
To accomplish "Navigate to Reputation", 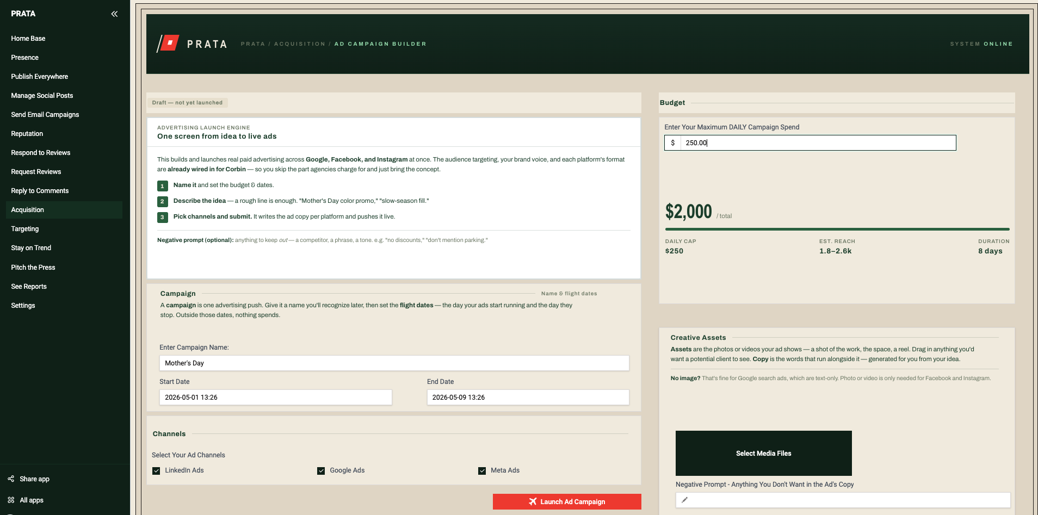I will click(64, 134).
